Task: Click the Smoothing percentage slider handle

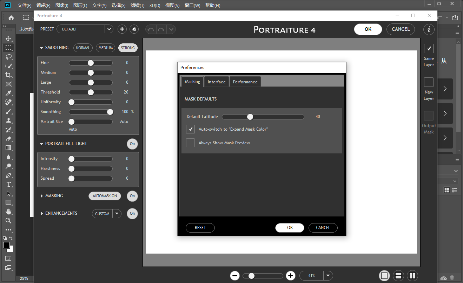Action: pos(110,112)
